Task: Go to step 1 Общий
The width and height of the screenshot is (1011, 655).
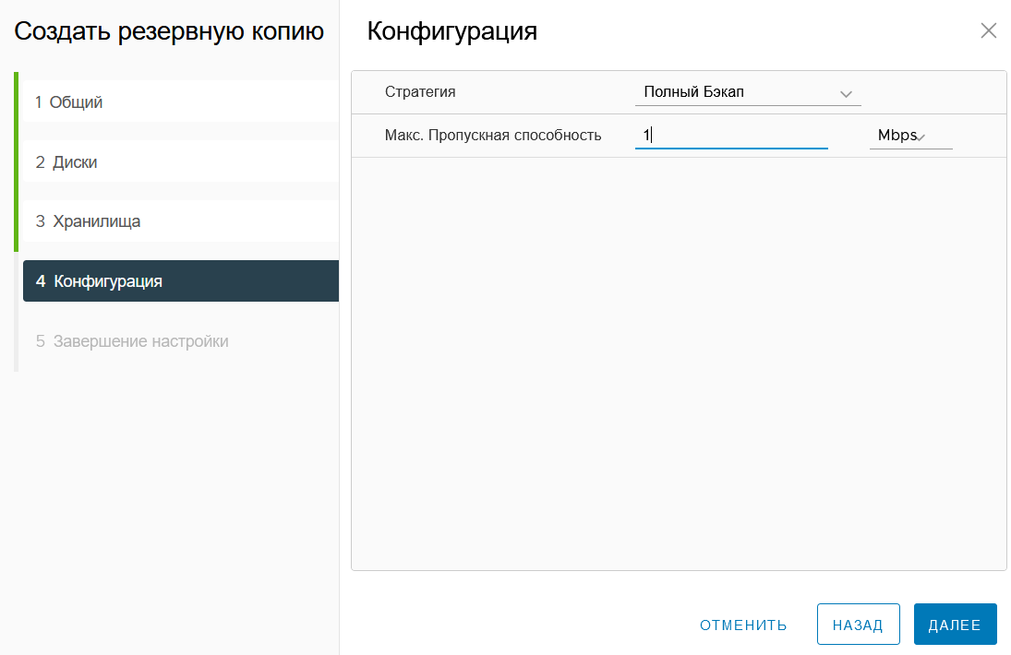Action: (x=181, y=101)
